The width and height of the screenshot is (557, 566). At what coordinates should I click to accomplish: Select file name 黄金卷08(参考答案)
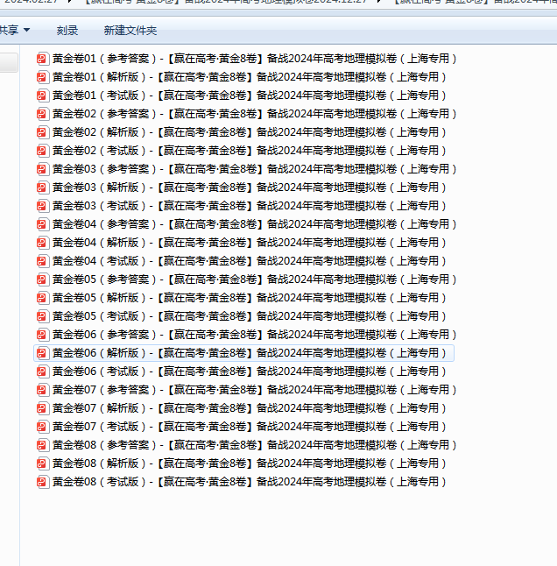point(255,445)
